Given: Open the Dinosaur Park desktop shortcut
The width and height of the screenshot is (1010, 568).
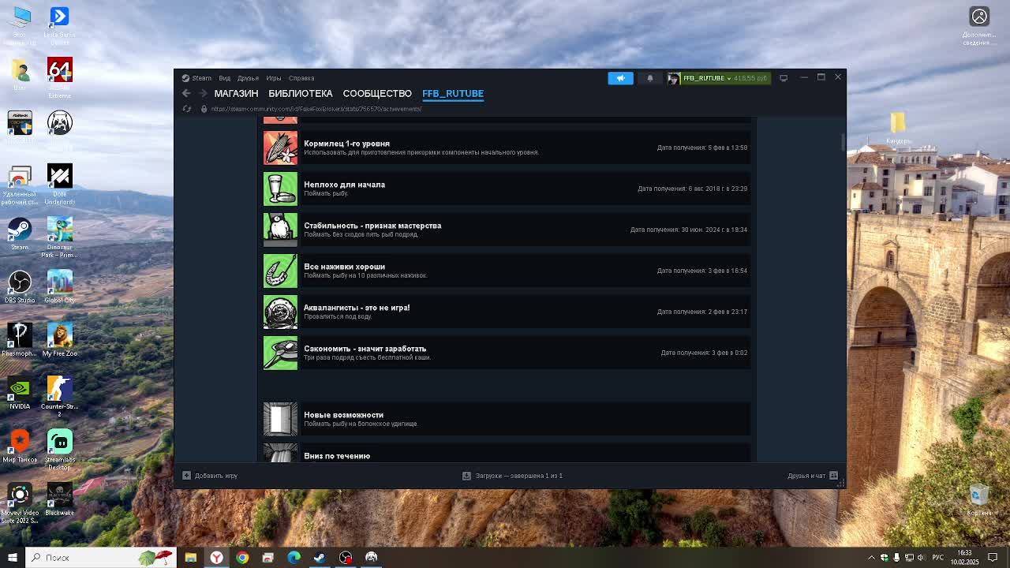Looking at the screenshot, I should [x=60, y=237].
